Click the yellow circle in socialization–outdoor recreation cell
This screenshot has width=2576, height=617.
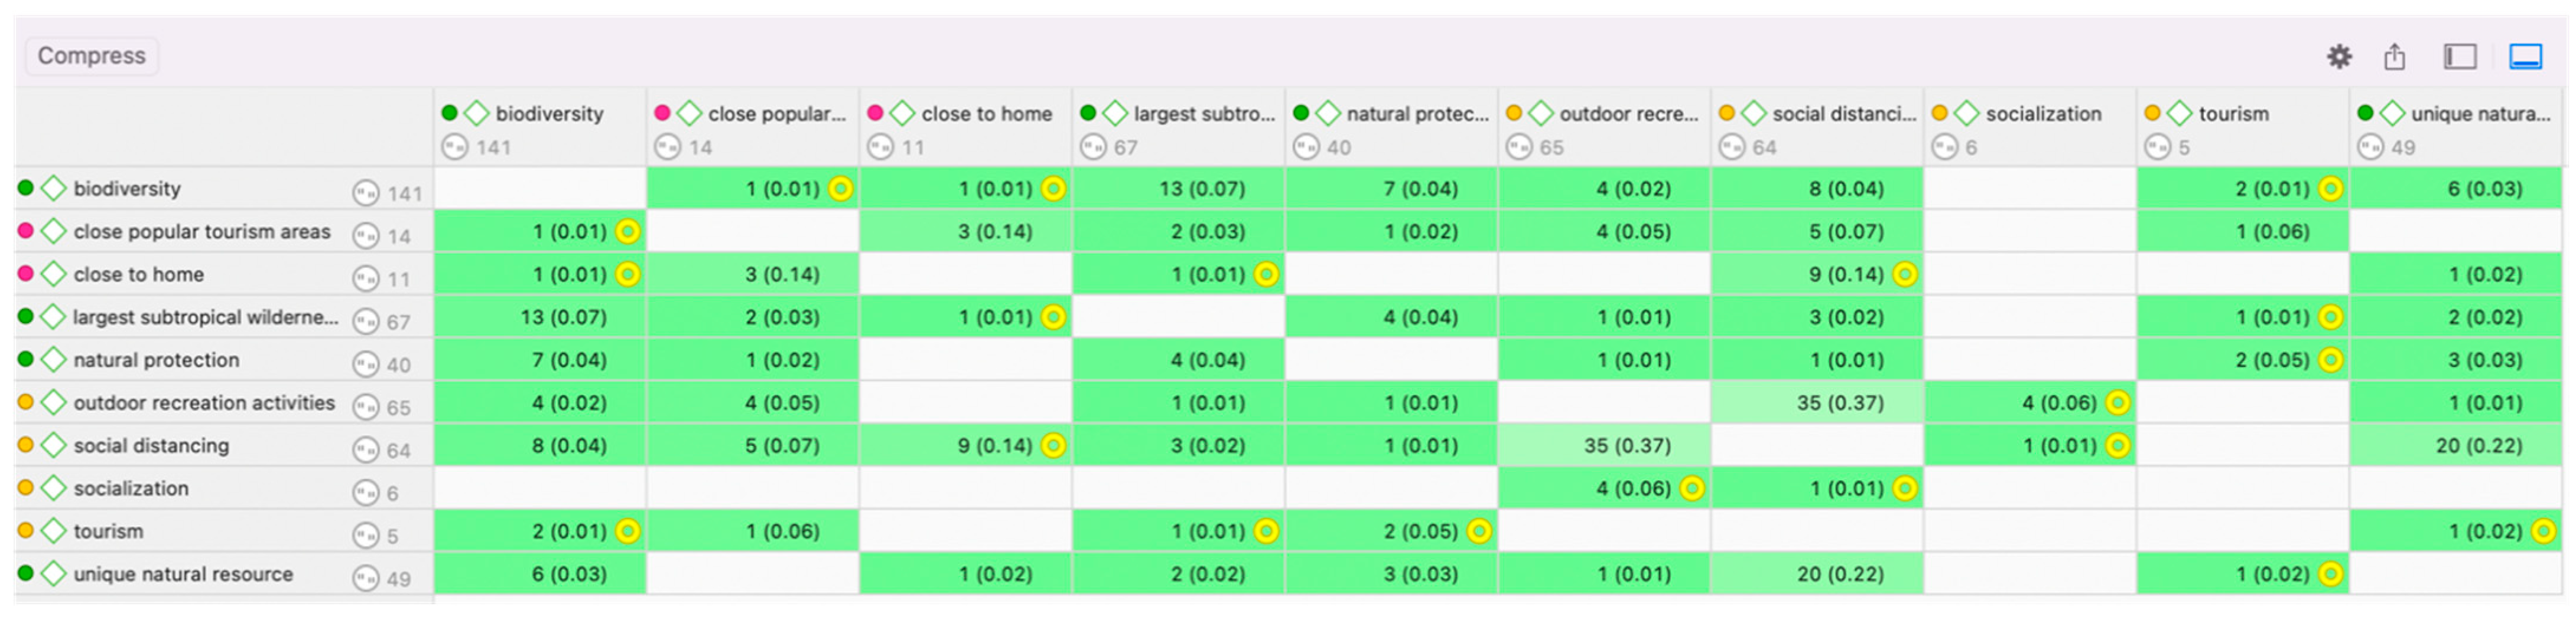pos(1692,488)
